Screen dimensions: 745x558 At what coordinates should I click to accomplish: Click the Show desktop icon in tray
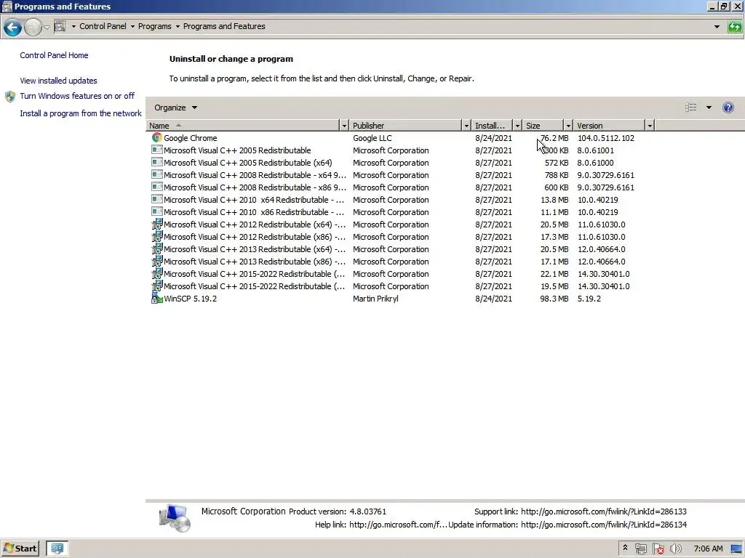click(736, 549)
